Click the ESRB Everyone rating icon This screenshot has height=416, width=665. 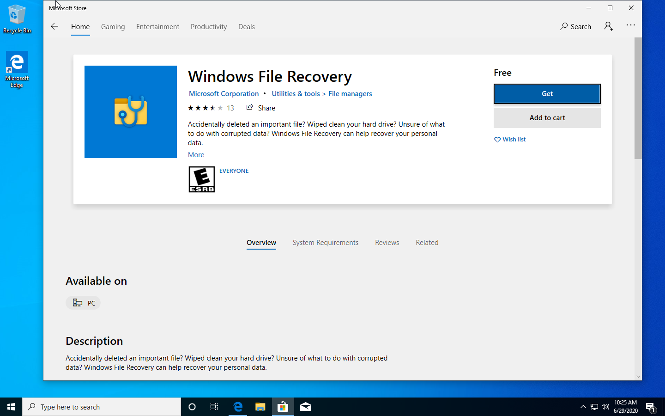[x=201, y=179]
